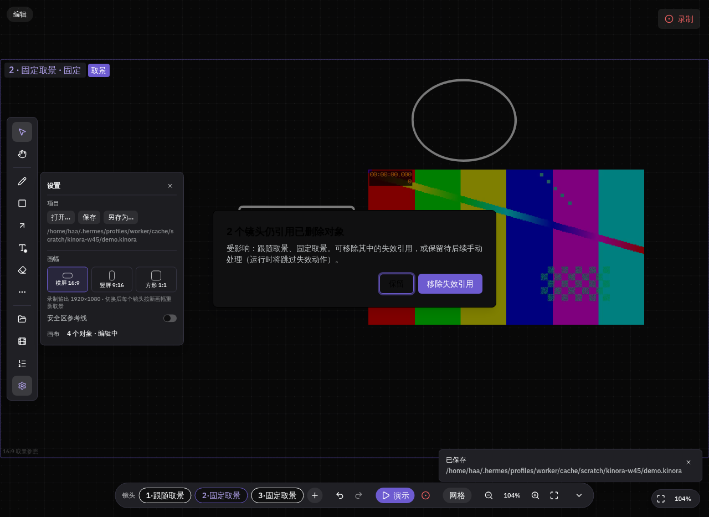
Task: Click fit-to-screen icon beside zoom in
Action: pos(554,495)
